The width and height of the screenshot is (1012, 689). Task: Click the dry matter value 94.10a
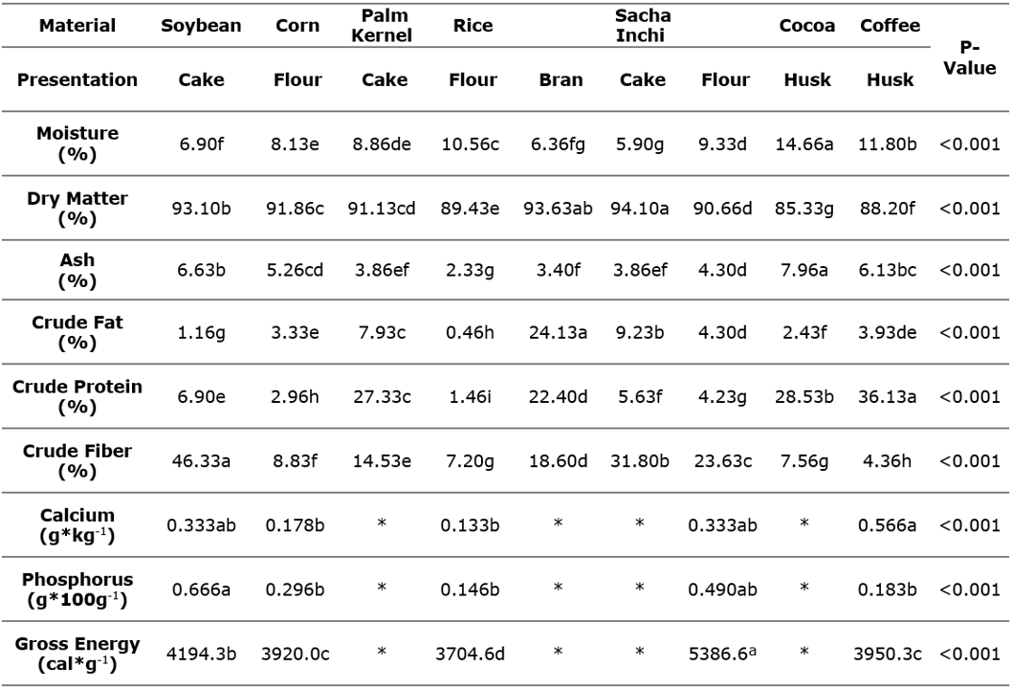pyautogui.click(x=642, y=209)
